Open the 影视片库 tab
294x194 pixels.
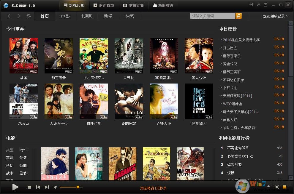coord(74,5)
